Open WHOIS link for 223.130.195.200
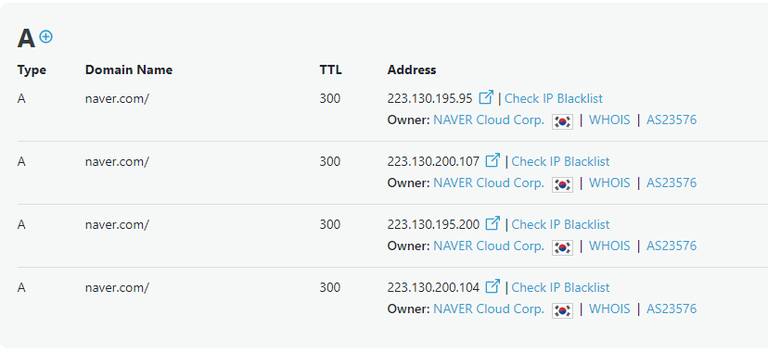The height and width of the screenshot is (353, 768). pyautogui.click(x=609, y=246)
